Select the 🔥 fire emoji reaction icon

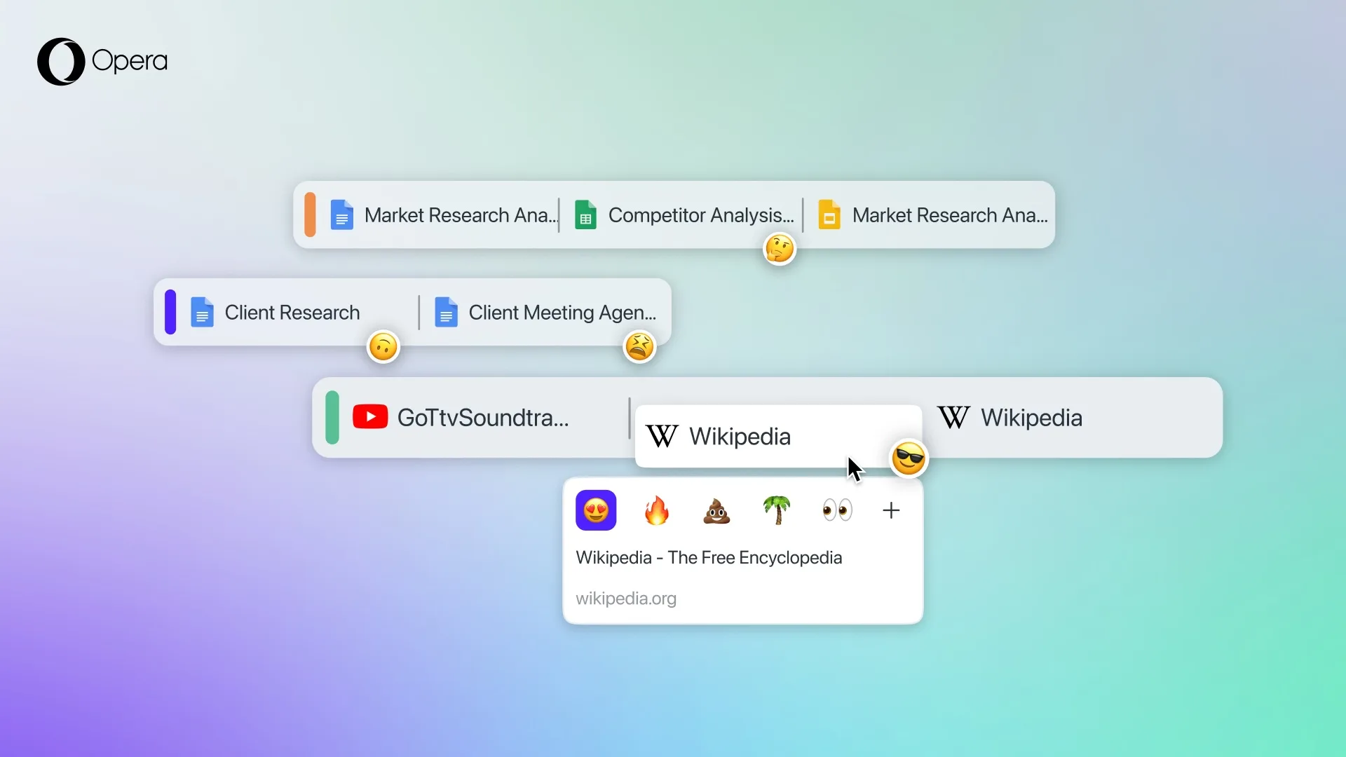click(x=656, y=510)
